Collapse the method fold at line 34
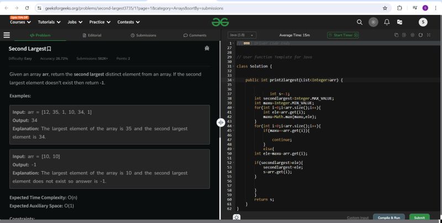The height and width of the screenshot is (223, 442). [x=234, y=80]
